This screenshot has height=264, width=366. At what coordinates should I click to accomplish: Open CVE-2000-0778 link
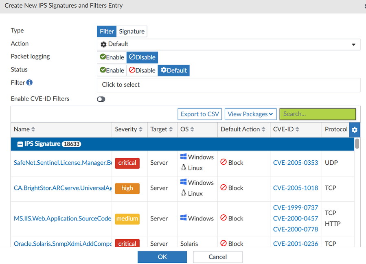(x=296, y=229)
